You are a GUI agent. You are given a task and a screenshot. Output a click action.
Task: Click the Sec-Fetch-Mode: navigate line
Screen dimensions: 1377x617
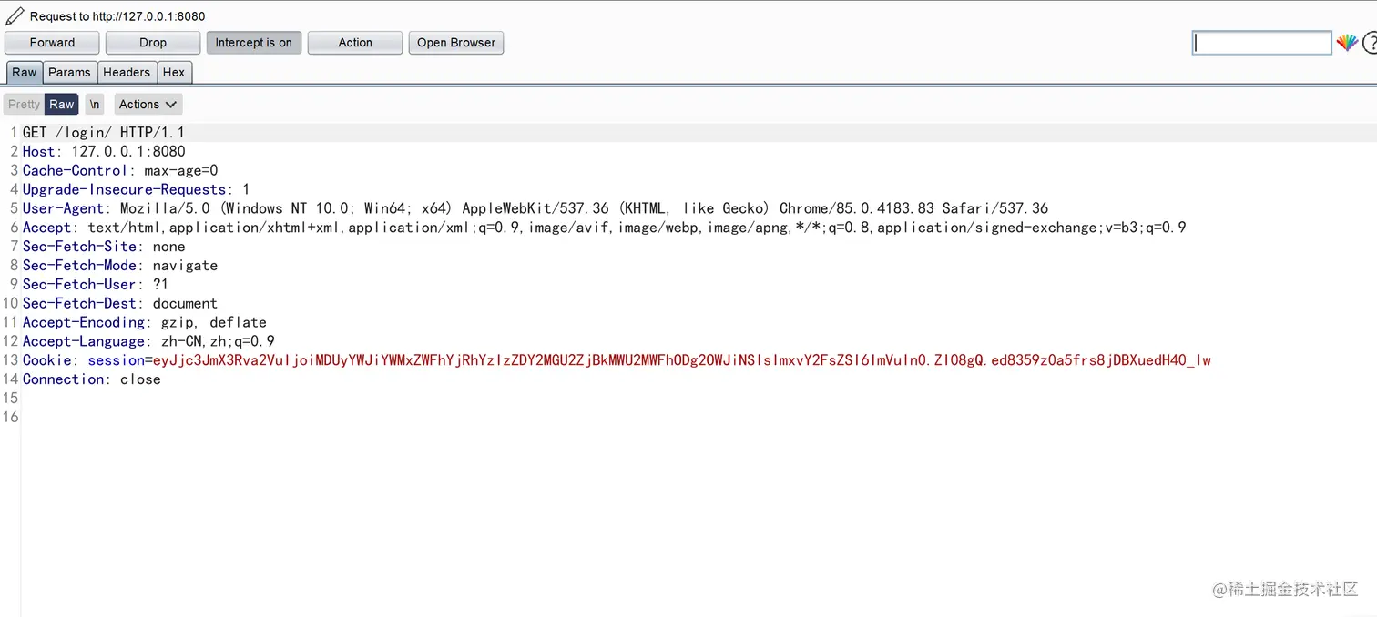120,266
